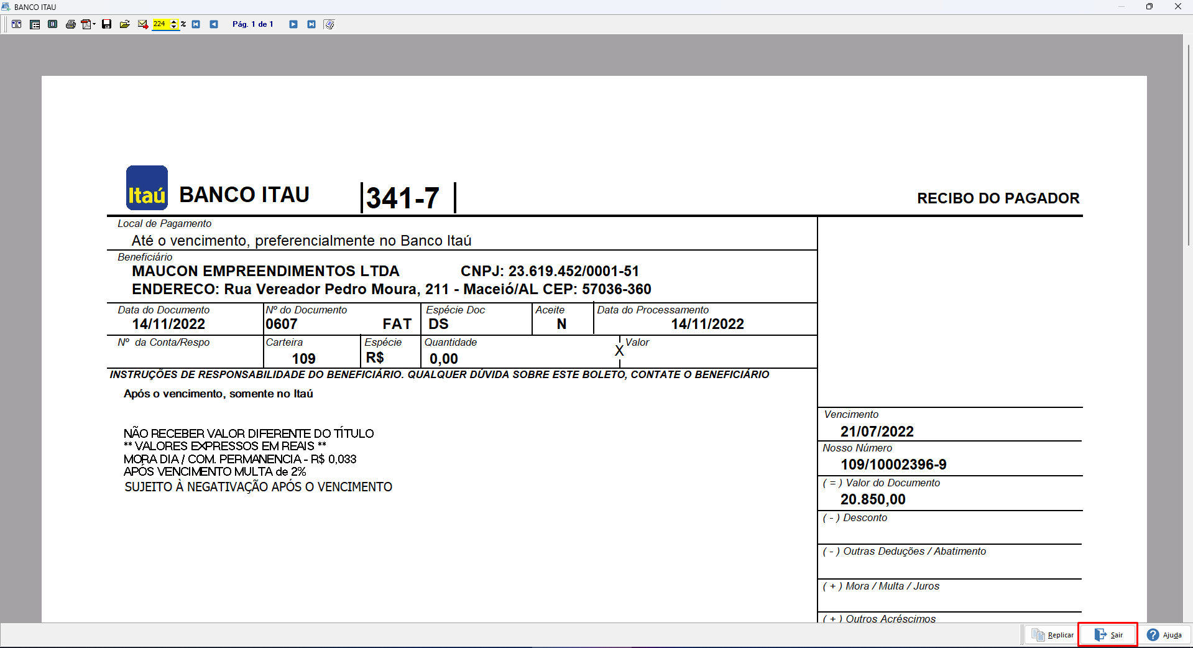Click the '( + ) Mora / Multa / Juros' label
Screen dimensions: 1193x648
tap(881, 586)
